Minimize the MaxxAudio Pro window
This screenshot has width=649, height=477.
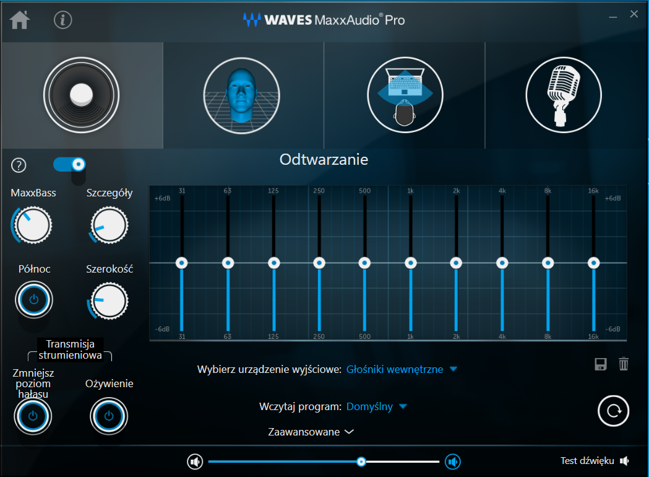pos(613,17)
